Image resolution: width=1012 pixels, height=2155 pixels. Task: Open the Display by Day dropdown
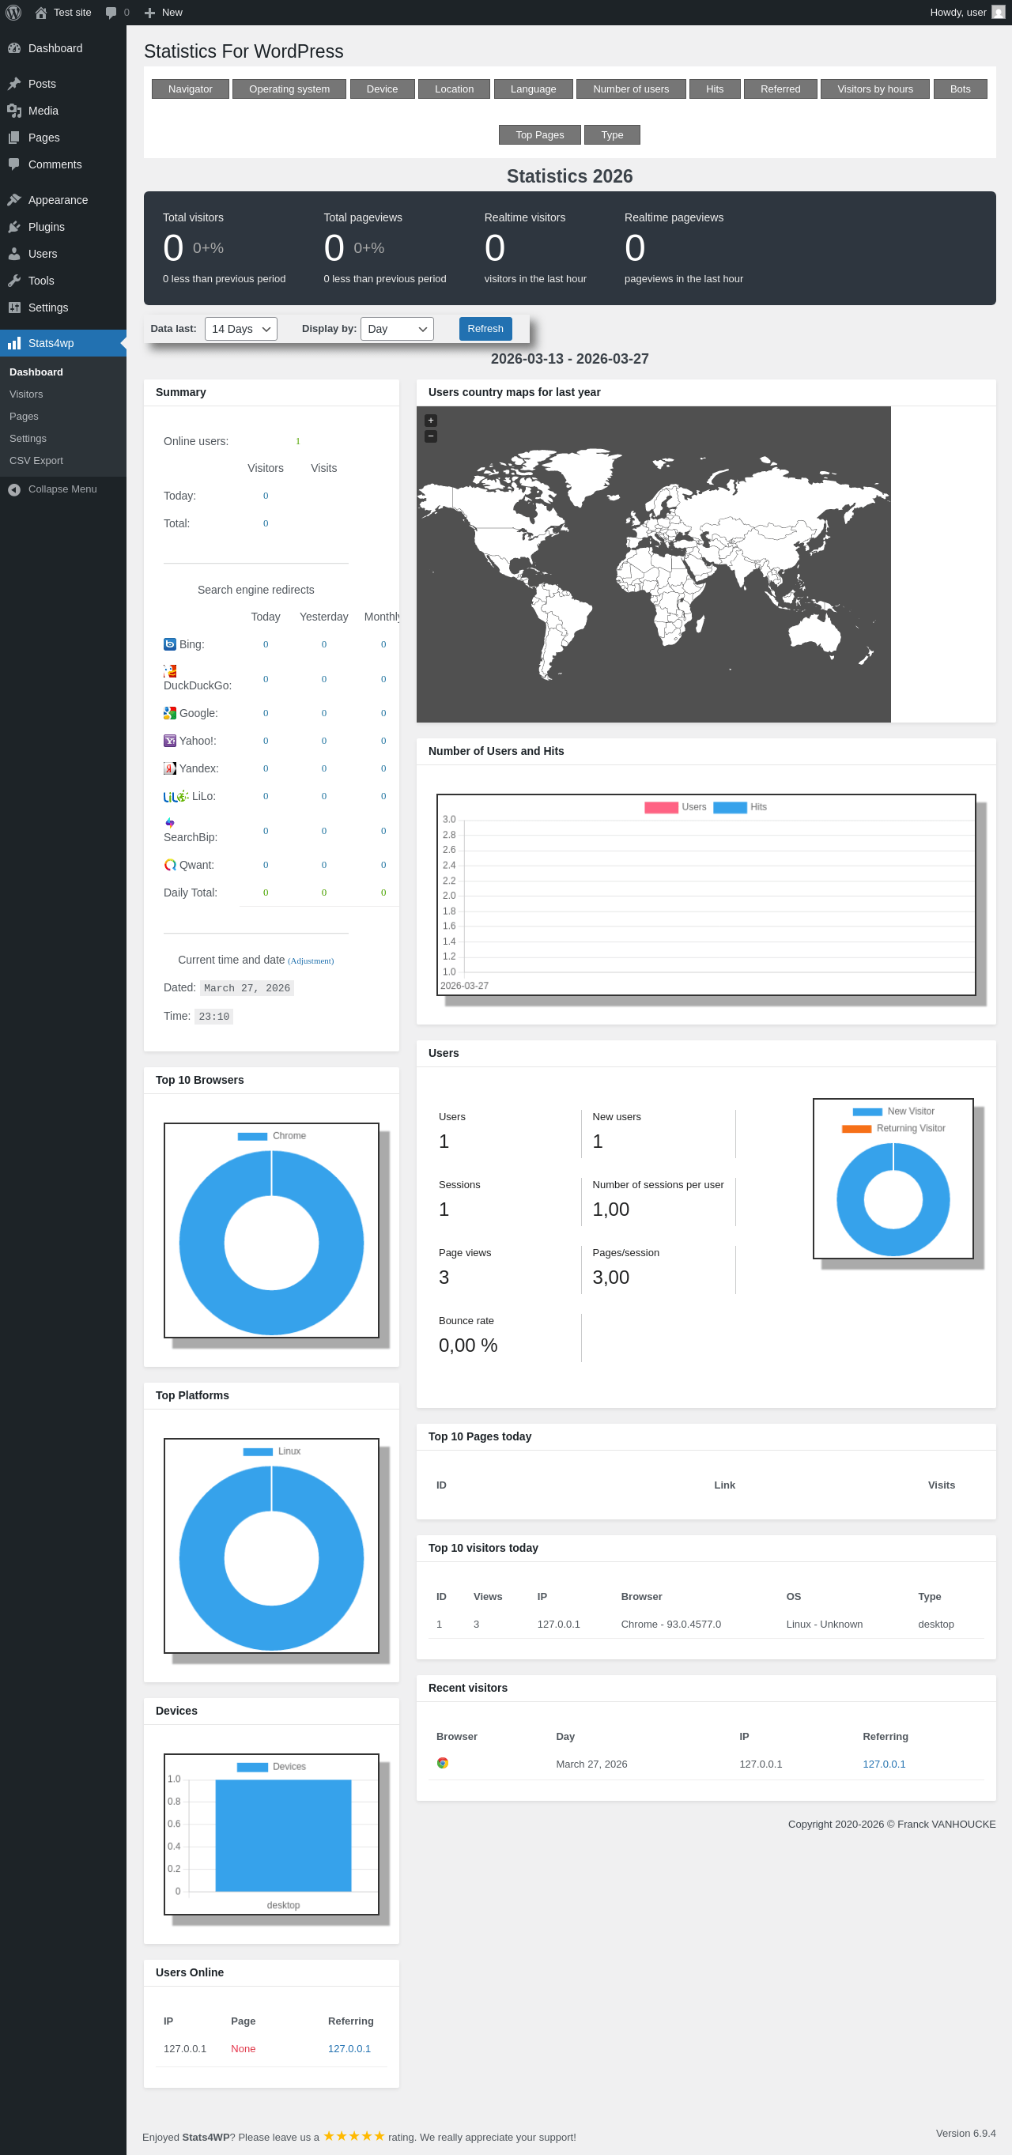tap(397, 329)
